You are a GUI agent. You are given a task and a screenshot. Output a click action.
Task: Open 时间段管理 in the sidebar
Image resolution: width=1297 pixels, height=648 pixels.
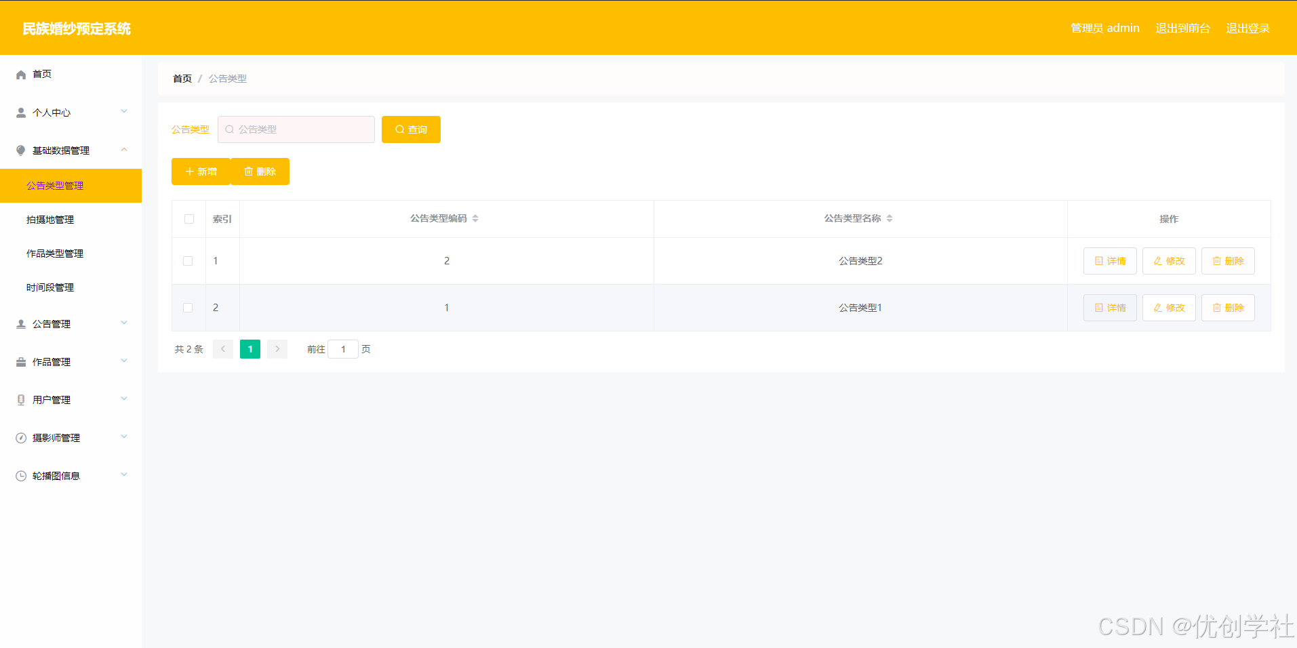point(71,287)
